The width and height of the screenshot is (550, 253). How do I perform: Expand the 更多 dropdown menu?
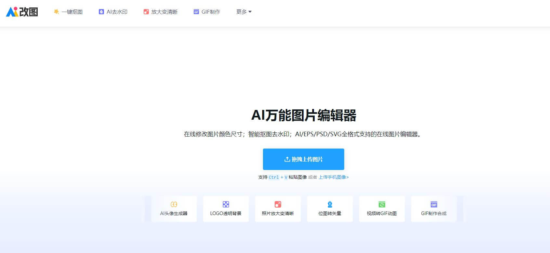click(244, 12)
